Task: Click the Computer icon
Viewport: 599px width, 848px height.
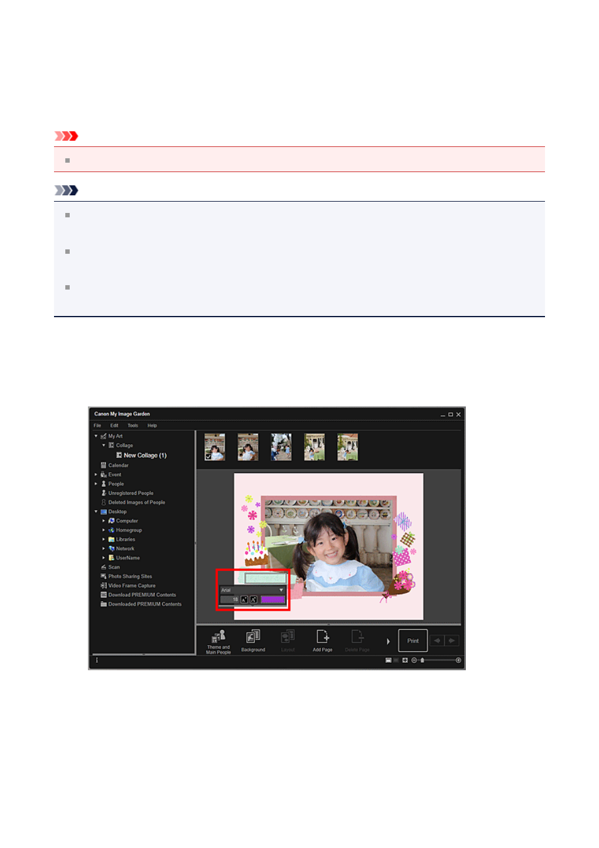Action: point(111,521)
